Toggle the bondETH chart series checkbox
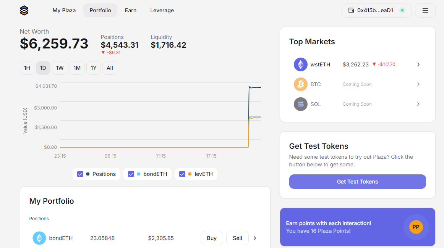The image size is (444, 248). [131, 174]
